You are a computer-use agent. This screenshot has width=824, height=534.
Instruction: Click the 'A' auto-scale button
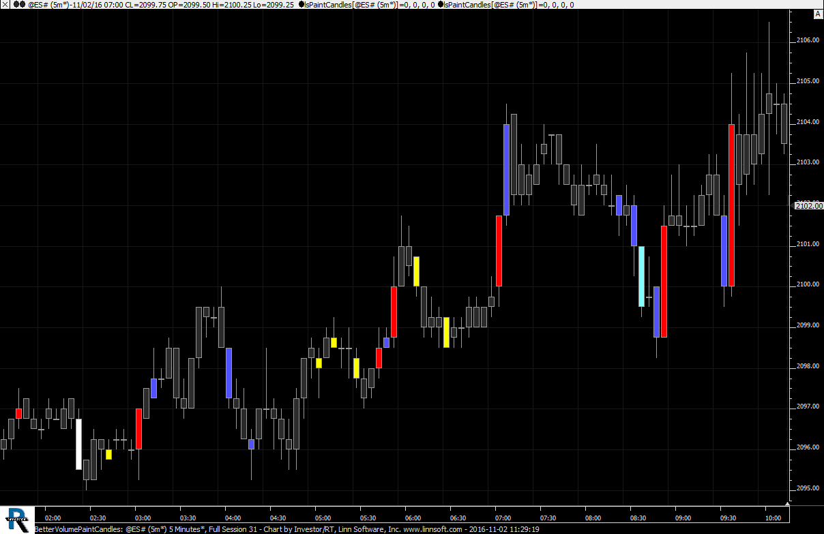point(817,14)
